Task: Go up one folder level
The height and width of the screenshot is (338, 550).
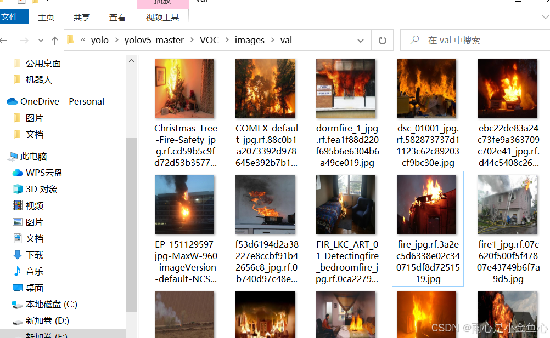Action: [55, 41]
